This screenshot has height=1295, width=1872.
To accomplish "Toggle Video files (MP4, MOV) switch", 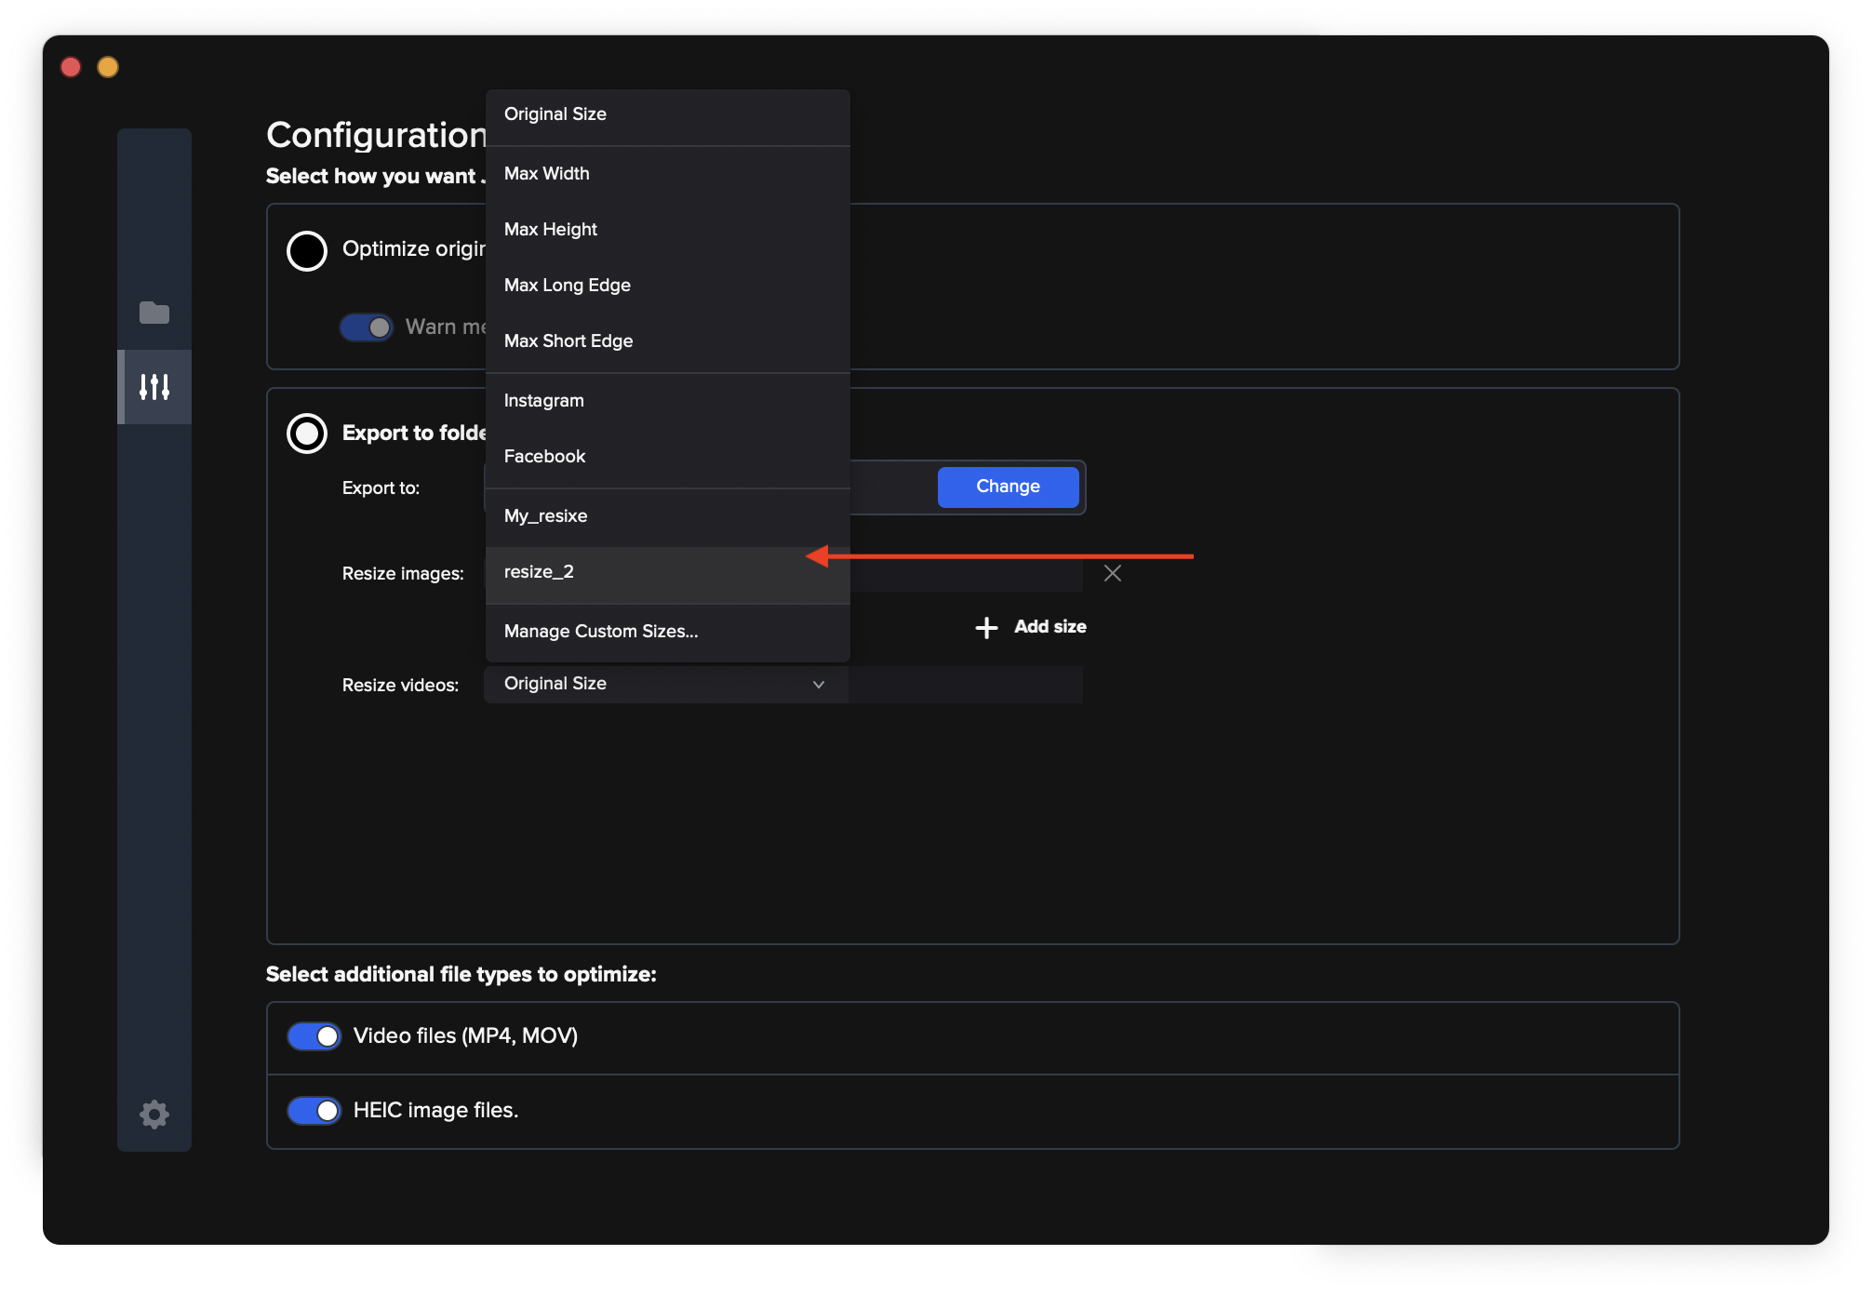I will [x=314, y=1036].
